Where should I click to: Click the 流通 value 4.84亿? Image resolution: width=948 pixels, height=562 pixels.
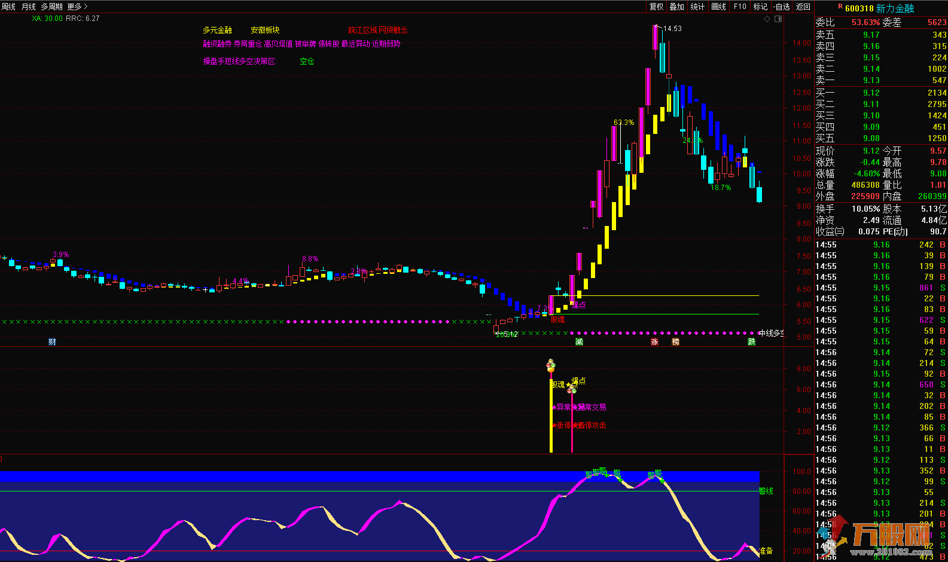point(934,221)
